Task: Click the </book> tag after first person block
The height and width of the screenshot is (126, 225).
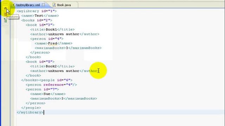Action: pyautogui.click(x=33, y=57)
